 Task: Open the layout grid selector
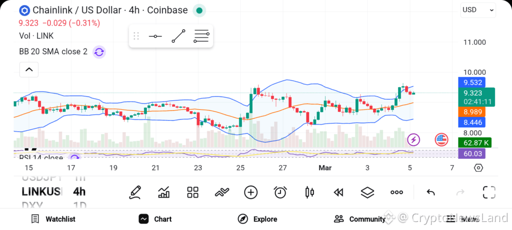point(192,192)
